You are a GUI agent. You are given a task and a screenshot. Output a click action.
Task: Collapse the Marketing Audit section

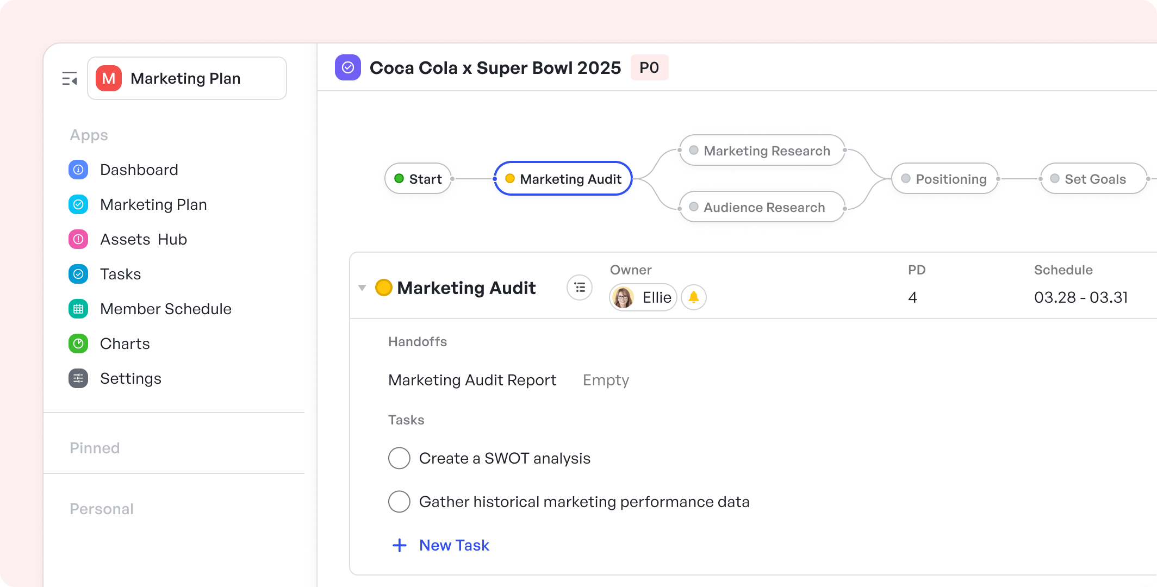click(x=362, y=288)
